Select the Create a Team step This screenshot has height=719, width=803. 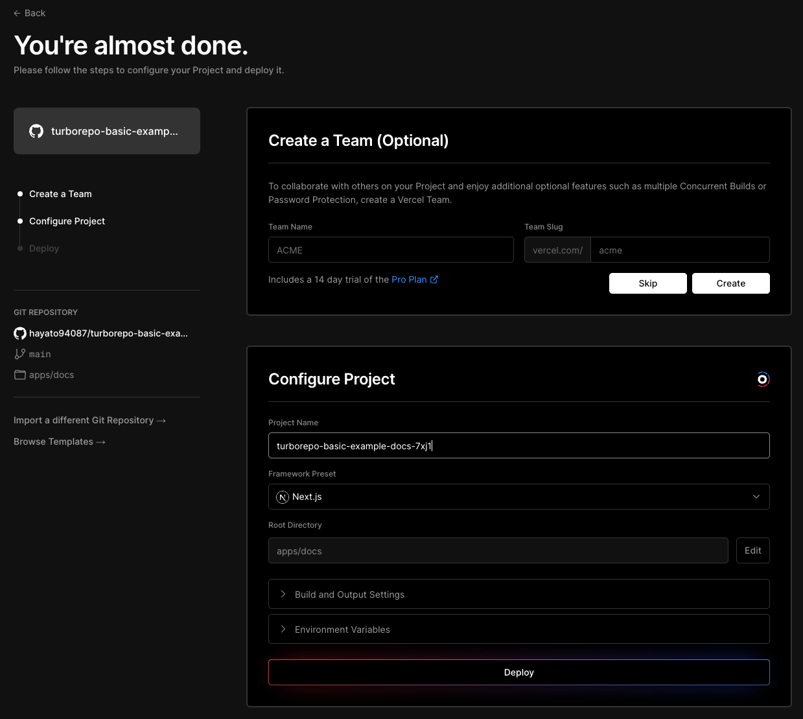pos(60,194)
